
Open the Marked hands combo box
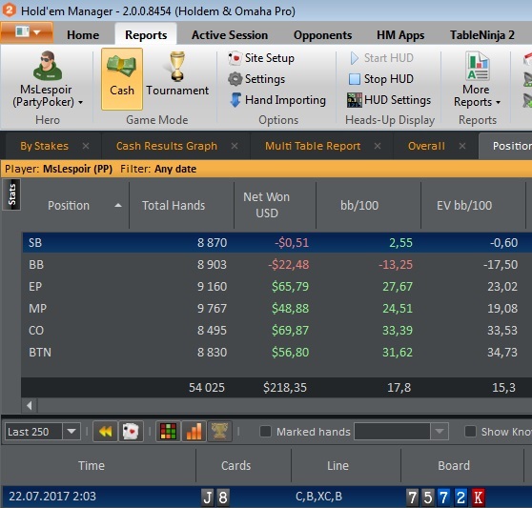(401, 432)
